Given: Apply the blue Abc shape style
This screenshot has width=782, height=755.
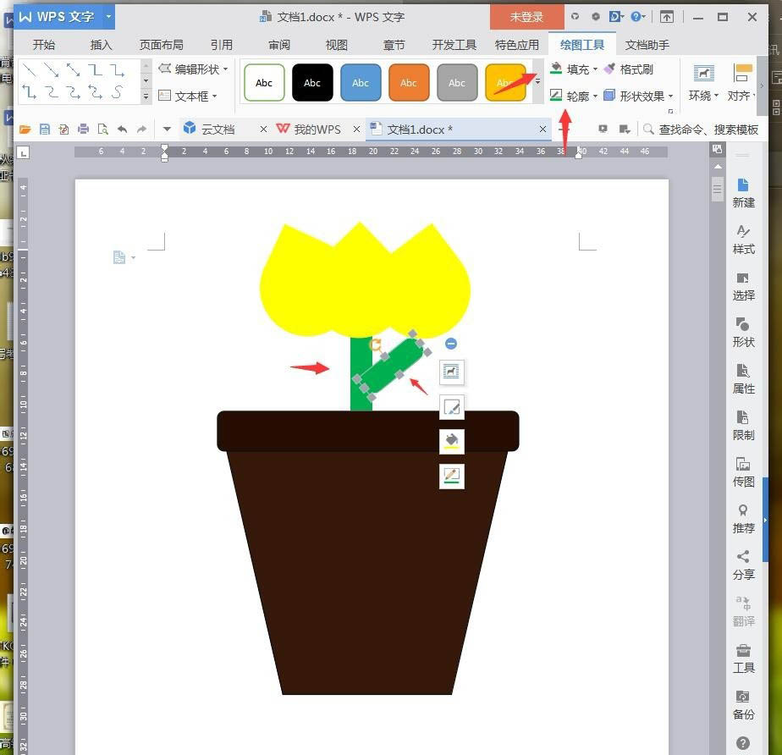Looking at the screenshot, I should point(361,83).
